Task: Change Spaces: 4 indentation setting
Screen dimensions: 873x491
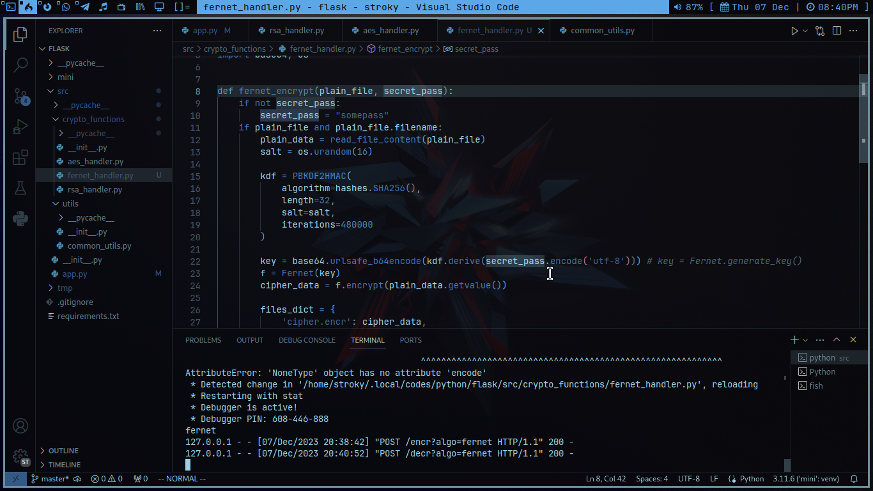Action: [652, 479]
